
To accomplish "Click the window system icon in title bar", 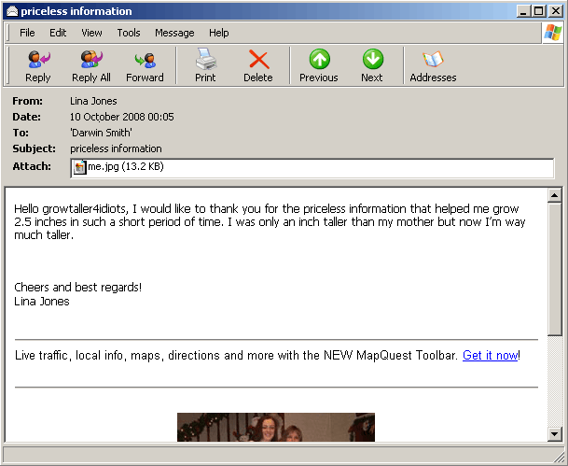I will tap(11, 11).
